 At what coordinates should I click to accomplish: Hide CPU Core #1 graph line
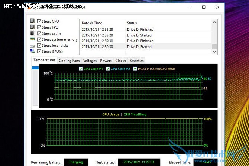[81, 69]
